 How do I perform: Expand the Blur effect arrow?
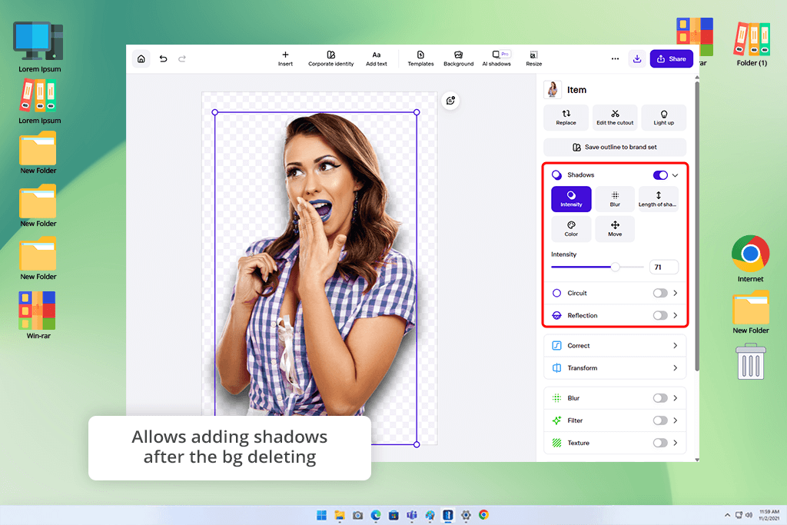pos(675,398)
